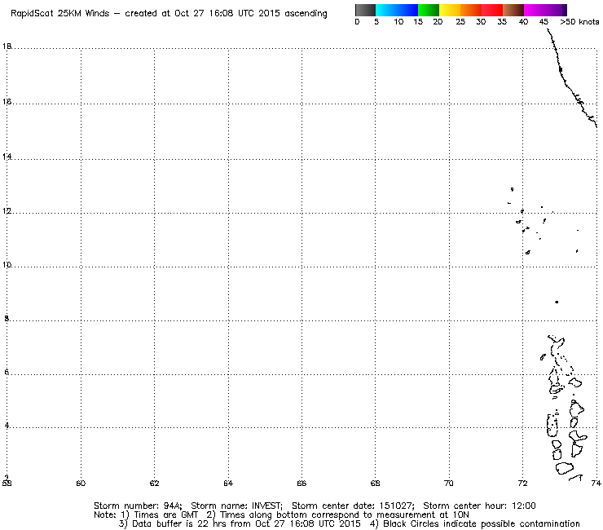Click note 4 about Black Circles contamination
603x530 pixels.
475,523
